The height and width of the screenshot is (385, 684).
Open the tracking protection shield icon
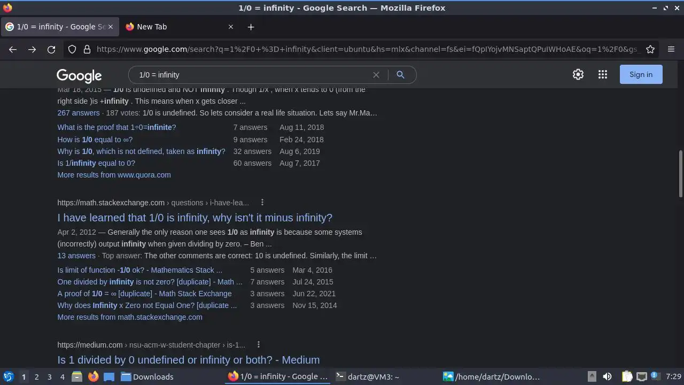pos(72,49)
